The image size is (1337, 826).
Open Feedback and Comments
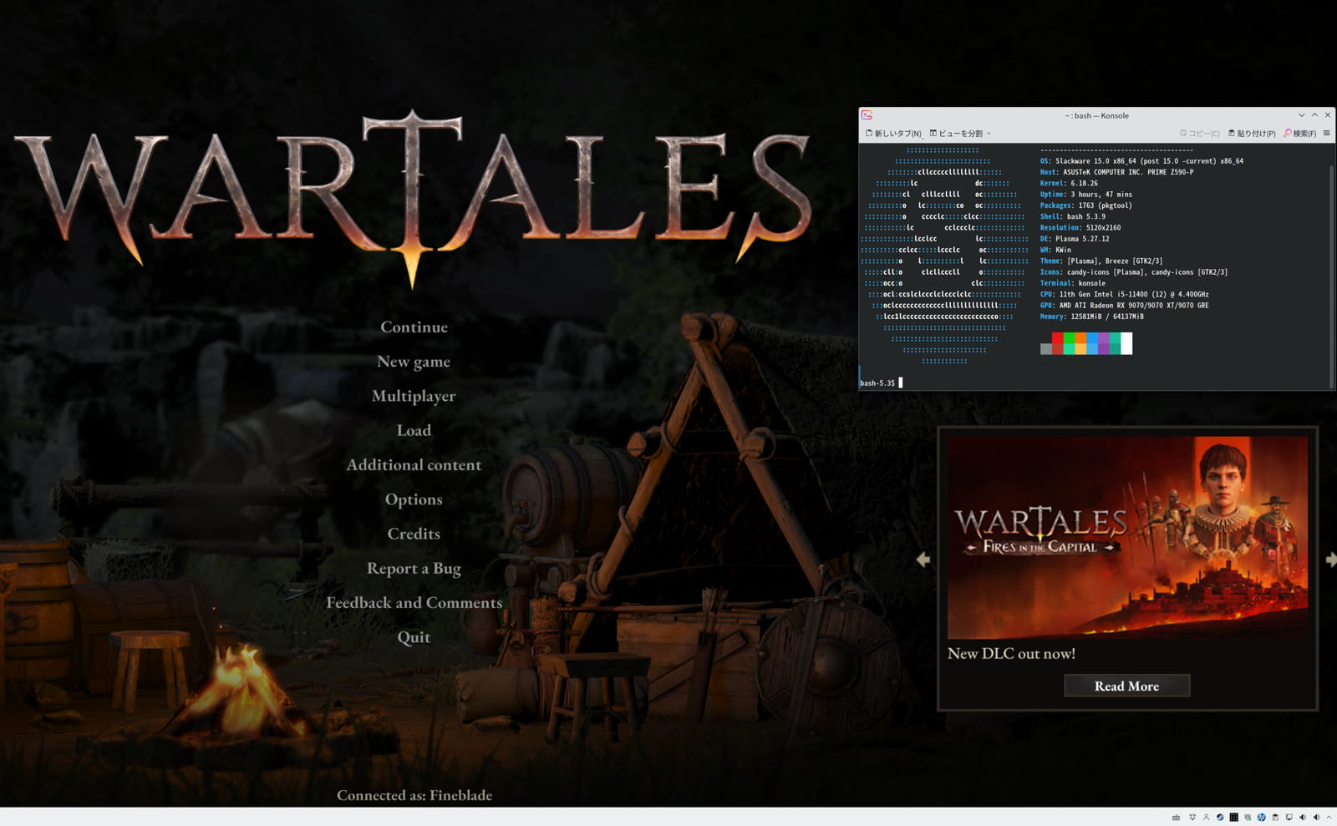click(414, 602)
